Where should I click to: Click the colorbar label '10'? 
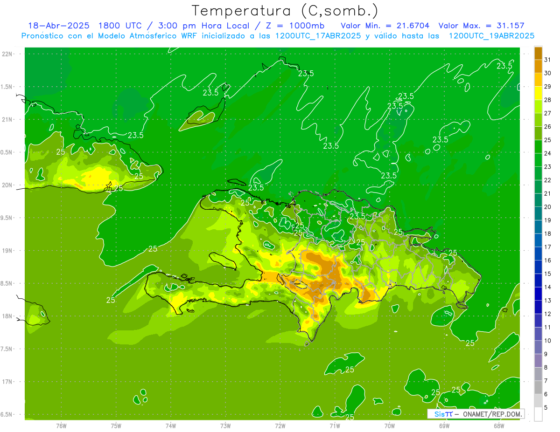tap(548, 341)
